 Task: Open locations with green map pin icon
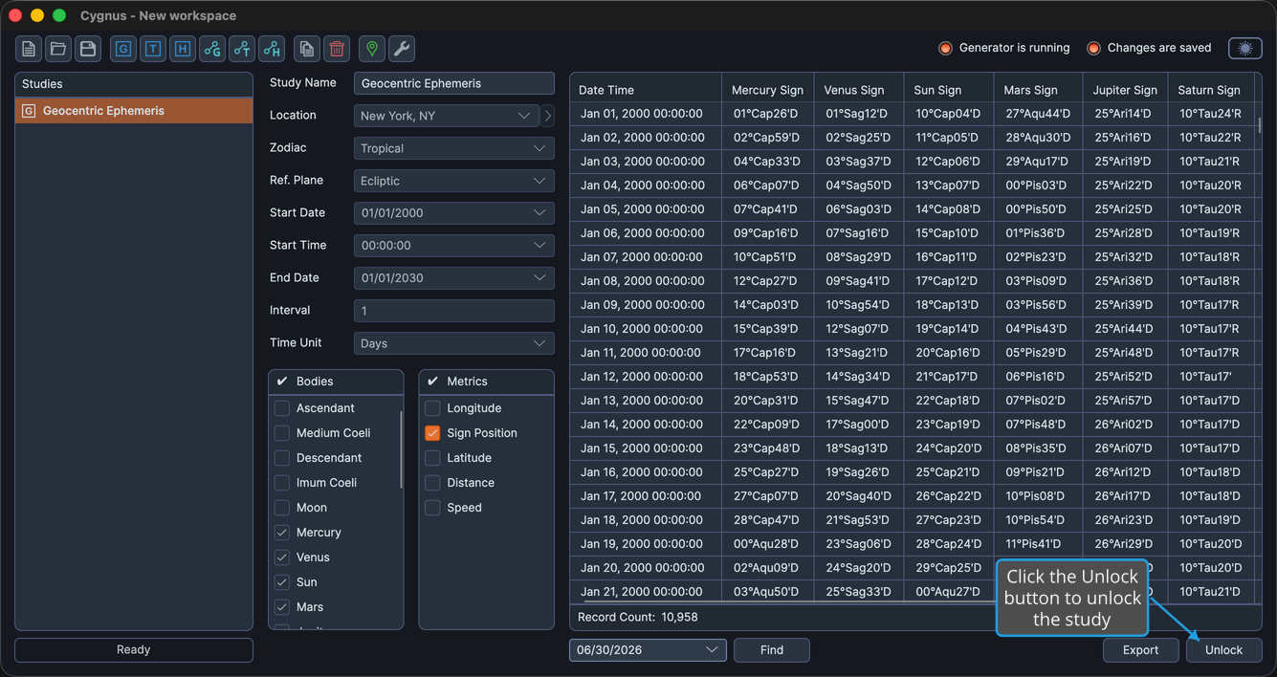pyautogui.click(x=372, y=49)
